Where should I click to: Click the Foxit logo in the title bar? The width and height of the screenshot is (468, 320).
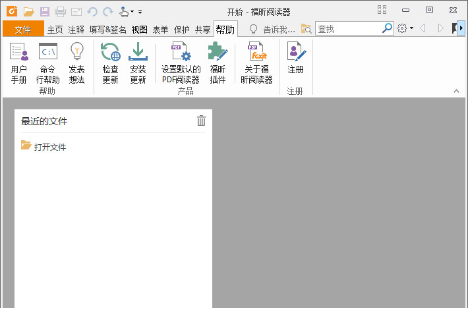(12, 11)
